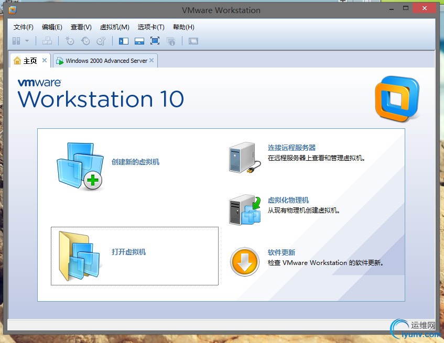Click the text 从现有物理机创建虚拟机。
This screenshot has height=343, width=444.
[304, 211]
